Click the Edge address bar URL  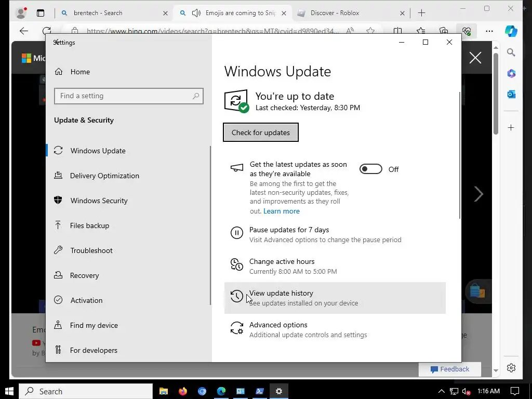pyautogui.click(x=212, y=31)
